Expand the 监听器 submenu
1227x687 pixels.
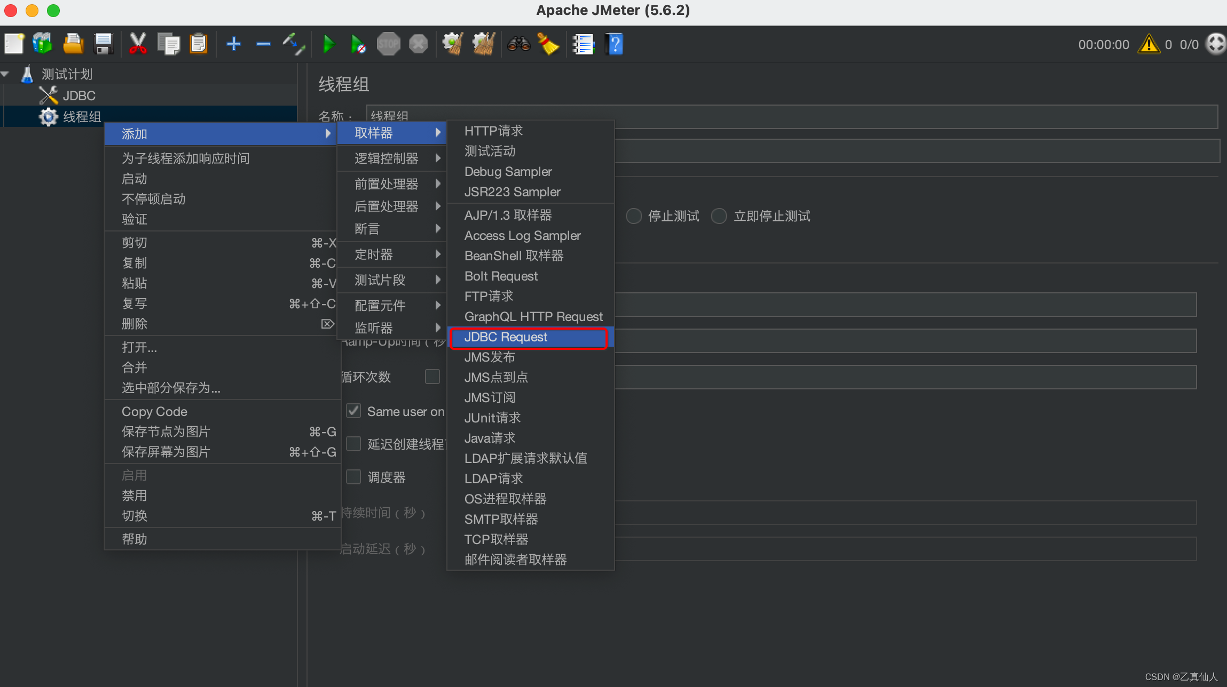click(392, 328)
